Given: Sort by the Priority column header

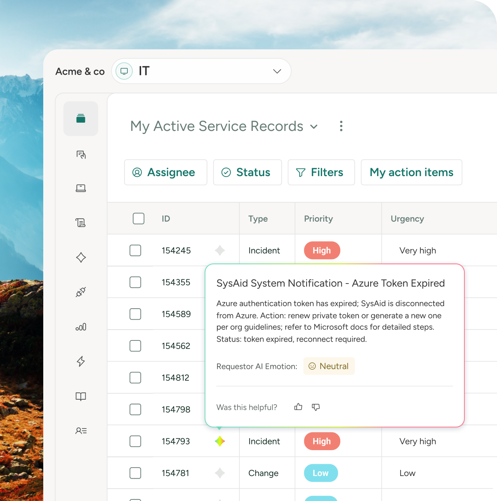Looking at the screenshot, I should click(318, 219).
